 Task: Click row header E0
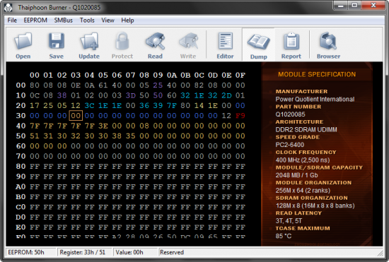pyautogui.click(x=21, y=227)
